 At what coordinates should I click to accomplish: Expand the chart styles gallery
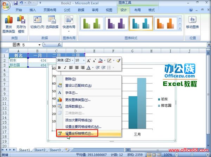(180, 29)
